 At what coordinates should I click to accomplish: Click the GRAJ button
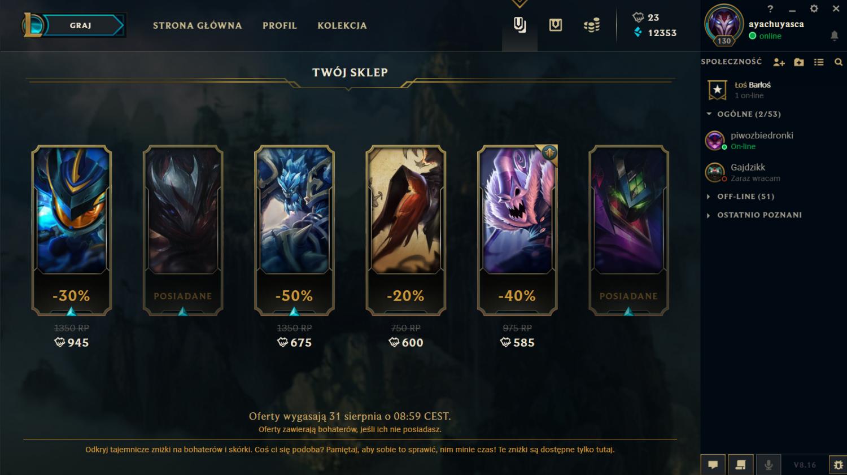81,25
